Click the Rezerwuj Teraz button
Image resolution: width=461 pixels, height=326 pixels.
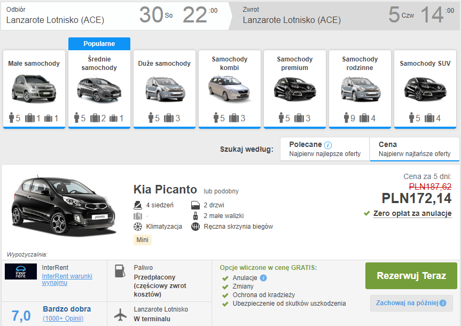coord(411,276)
